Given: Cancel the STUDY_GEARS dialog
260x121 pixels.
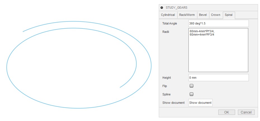Looking at the screenshot, I should [x=246, y=112].
